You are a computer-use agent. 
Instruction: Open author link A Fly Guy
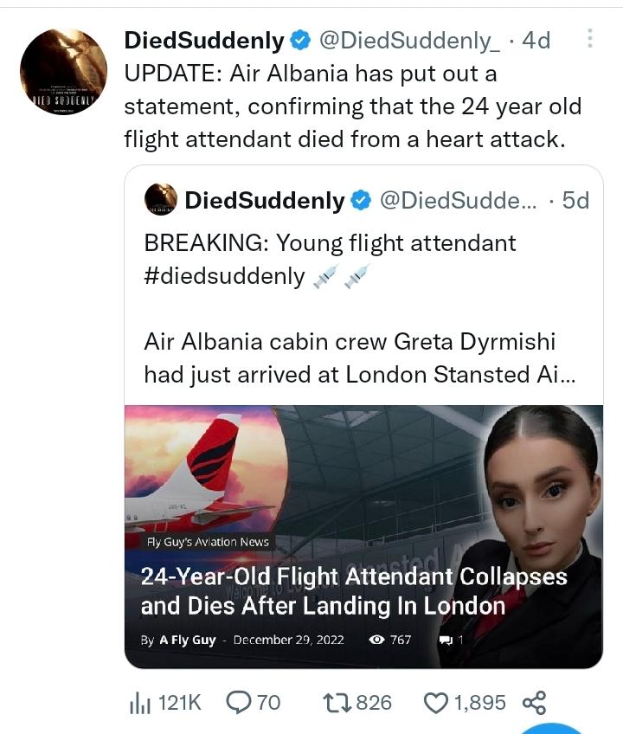pos(187,641)
